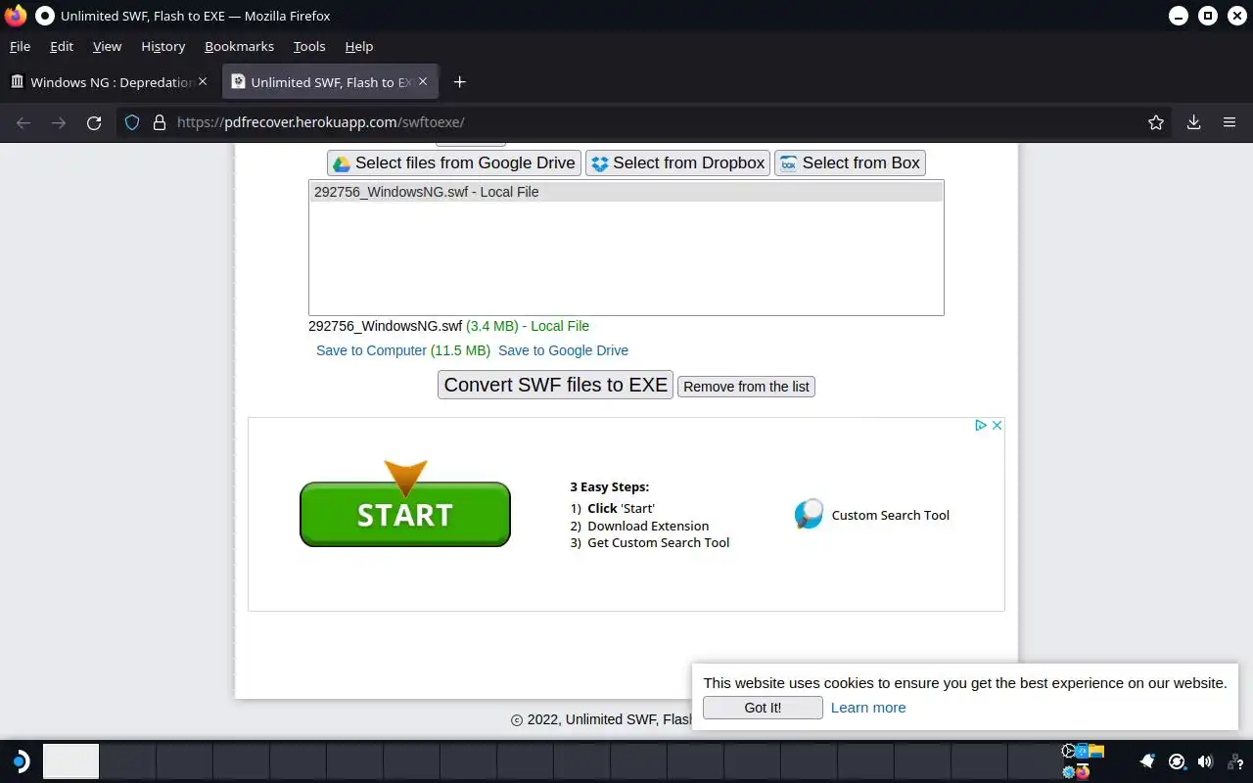Open the Firefox downloads panel

(1193, 122)
